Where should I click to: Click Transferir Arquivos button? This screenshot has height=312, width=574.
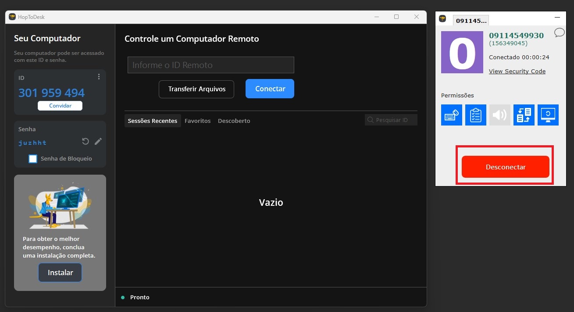coord(196,89)
